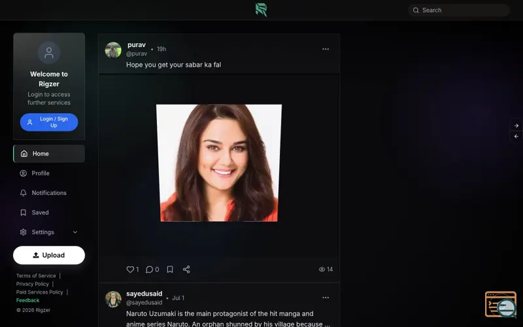Open the Privacy Policy link

32,284
